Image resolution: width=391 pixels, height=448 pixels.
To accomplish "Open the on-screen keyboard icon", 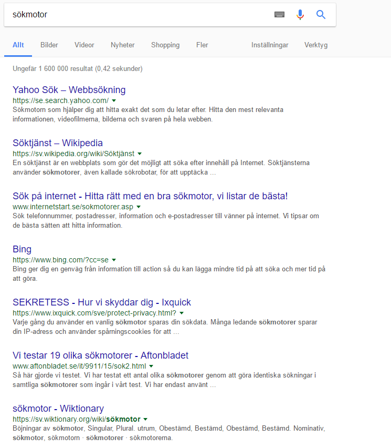I will (x=279, y=14).
